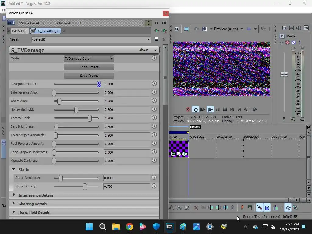
Task: Stop preview playback
Action: click(225, 109)
